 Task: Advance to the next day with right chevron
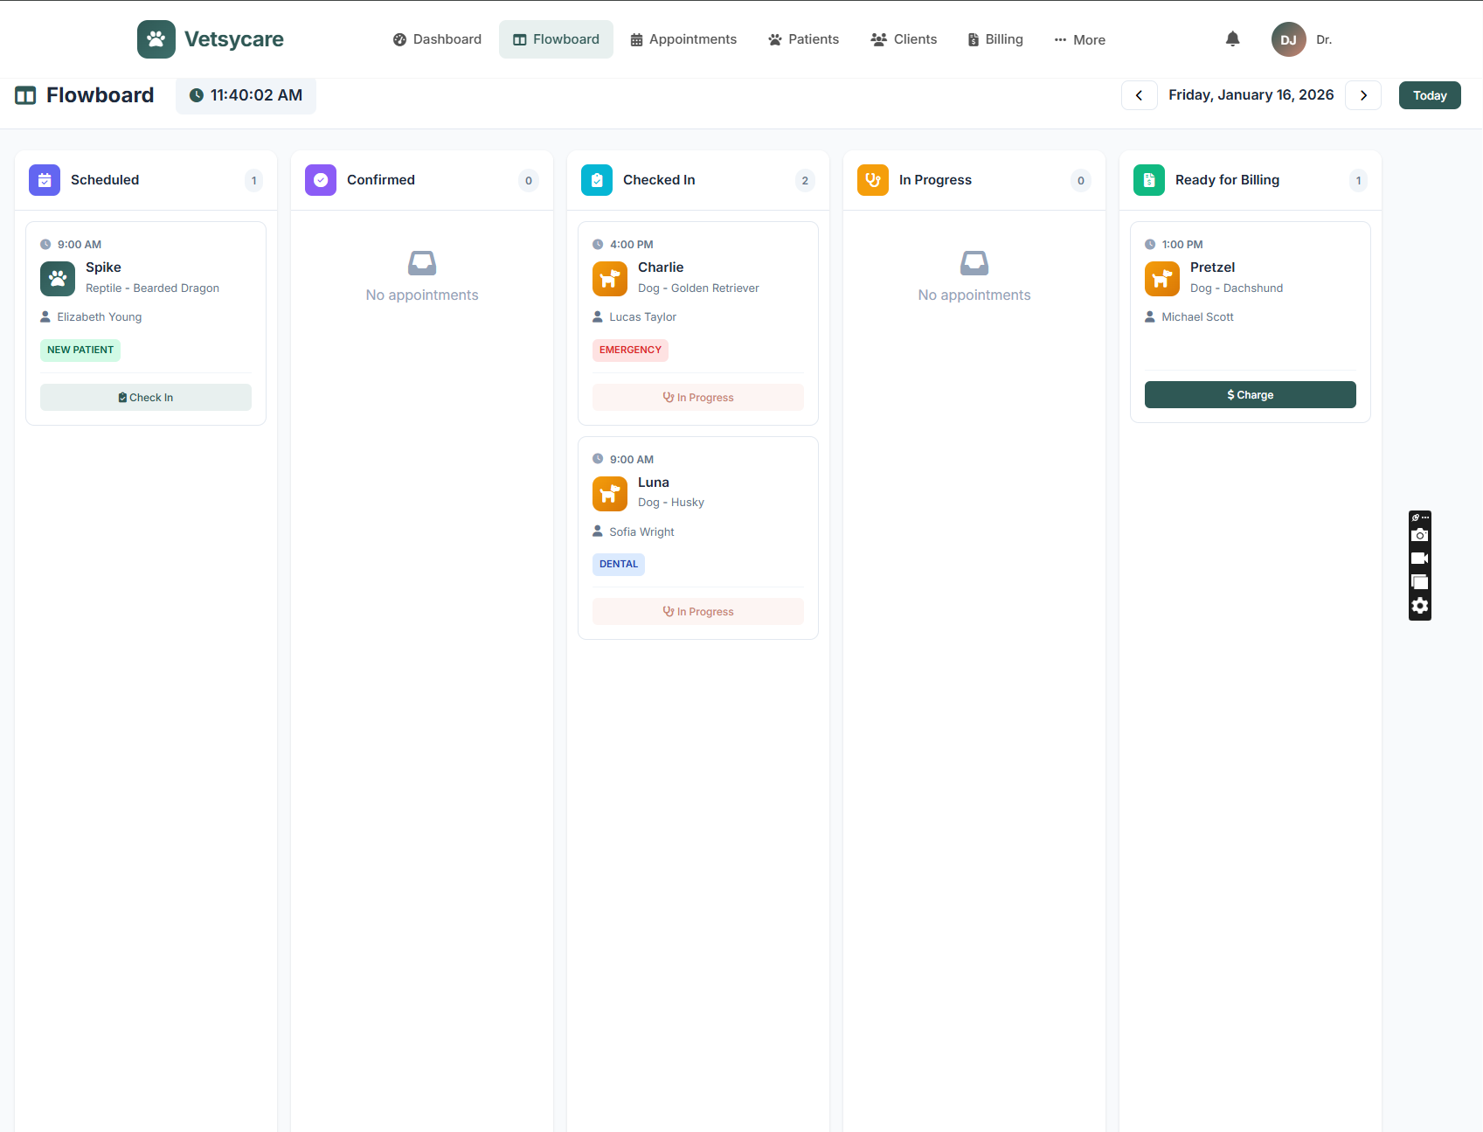pyautogui.click(x=1363, y=94)
